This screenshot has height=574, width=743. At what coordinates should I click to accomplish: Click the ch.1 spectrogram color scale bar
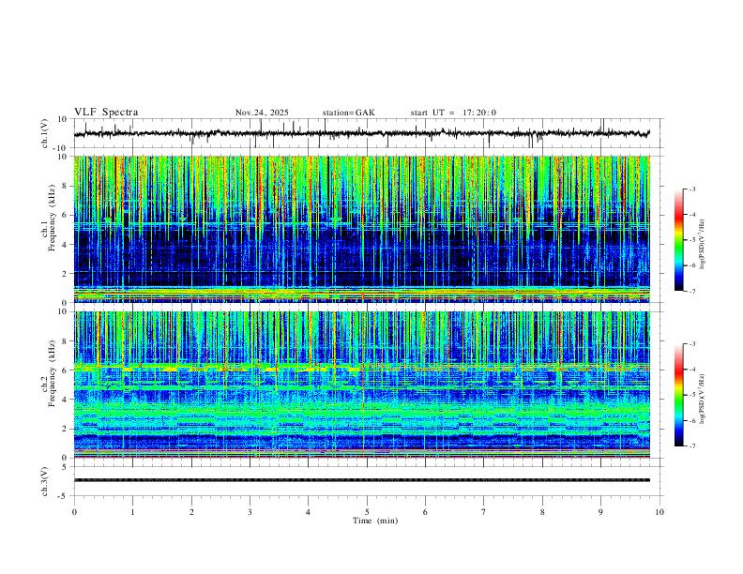point(678,240)
